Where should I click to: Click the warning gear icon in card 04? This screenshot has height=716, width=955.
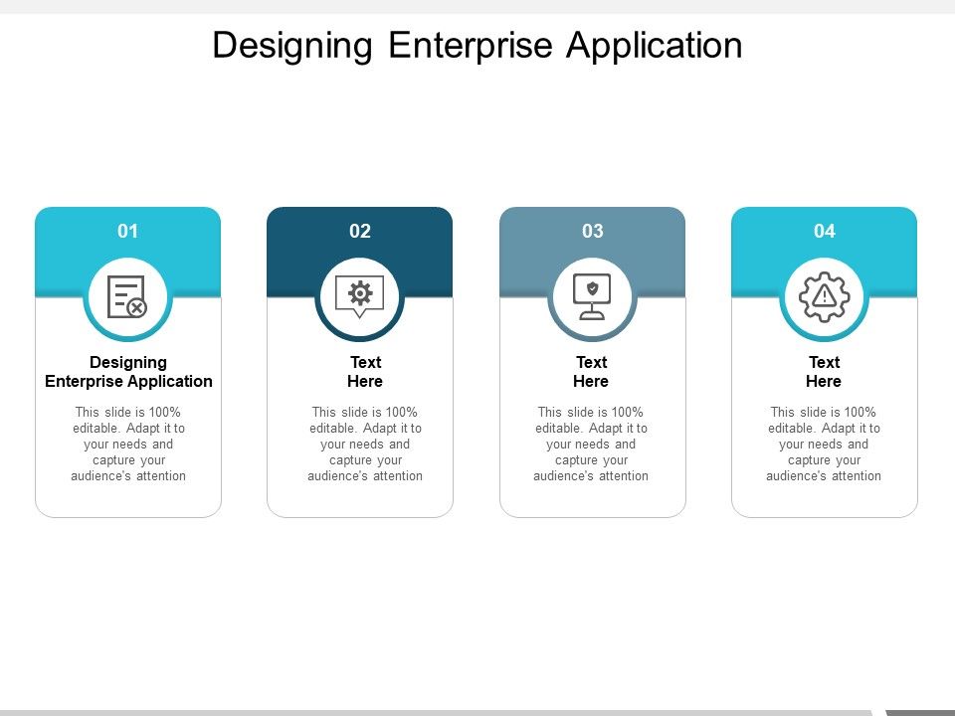pos(824,296)
